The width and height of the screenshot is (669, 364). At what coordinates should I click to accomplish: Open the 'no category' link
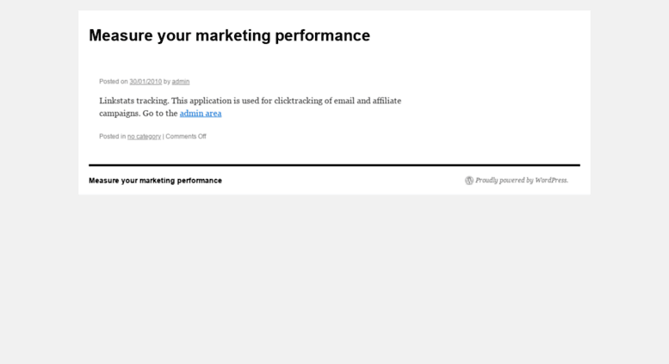click(144, 137)
